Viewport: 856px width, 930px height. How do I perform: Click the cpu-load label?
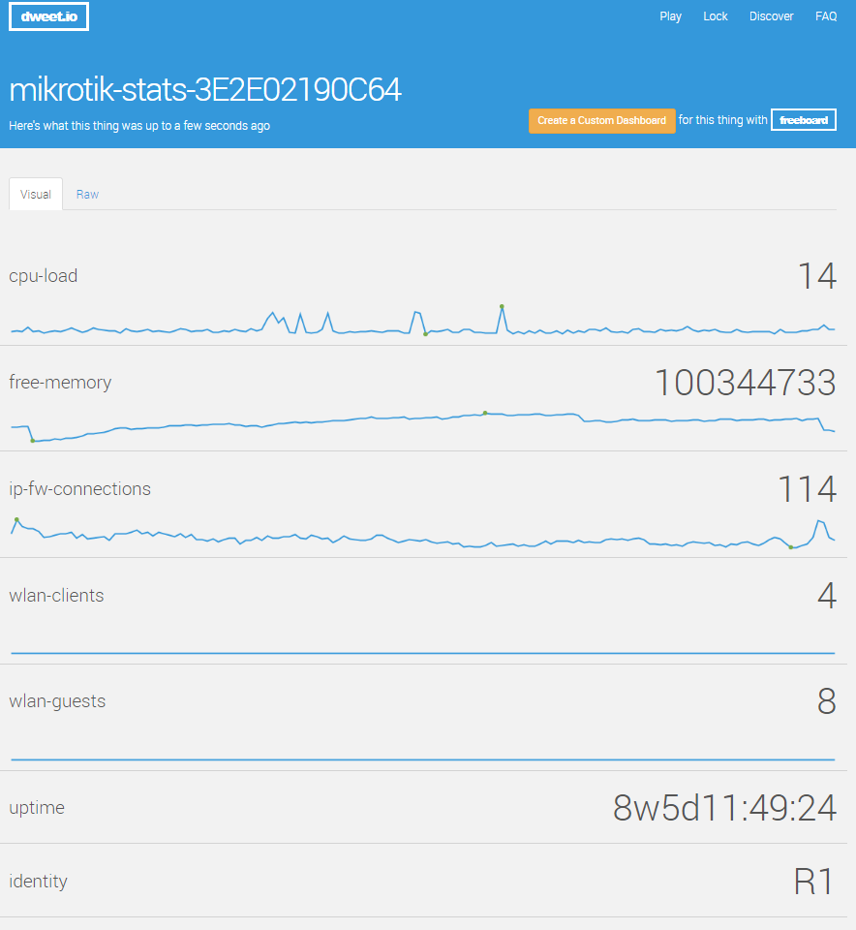point(44,276)
